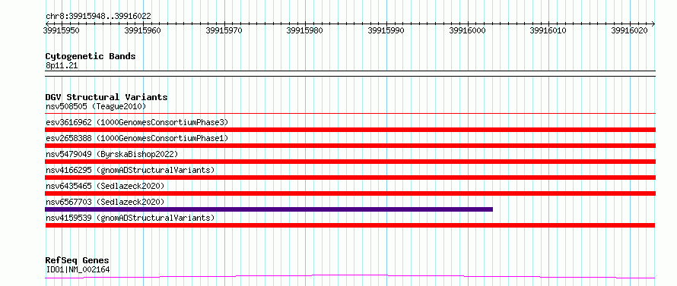Viewport: 677px width, 286px height.
Task: Click the red bar for nsv4159539
Action: tap(350, 225)
